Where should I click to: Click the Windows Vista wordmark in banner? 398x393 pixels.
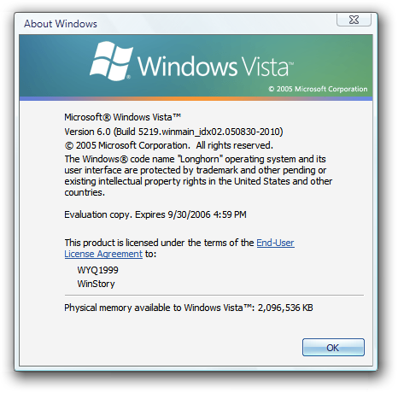(x=215, y=66)
